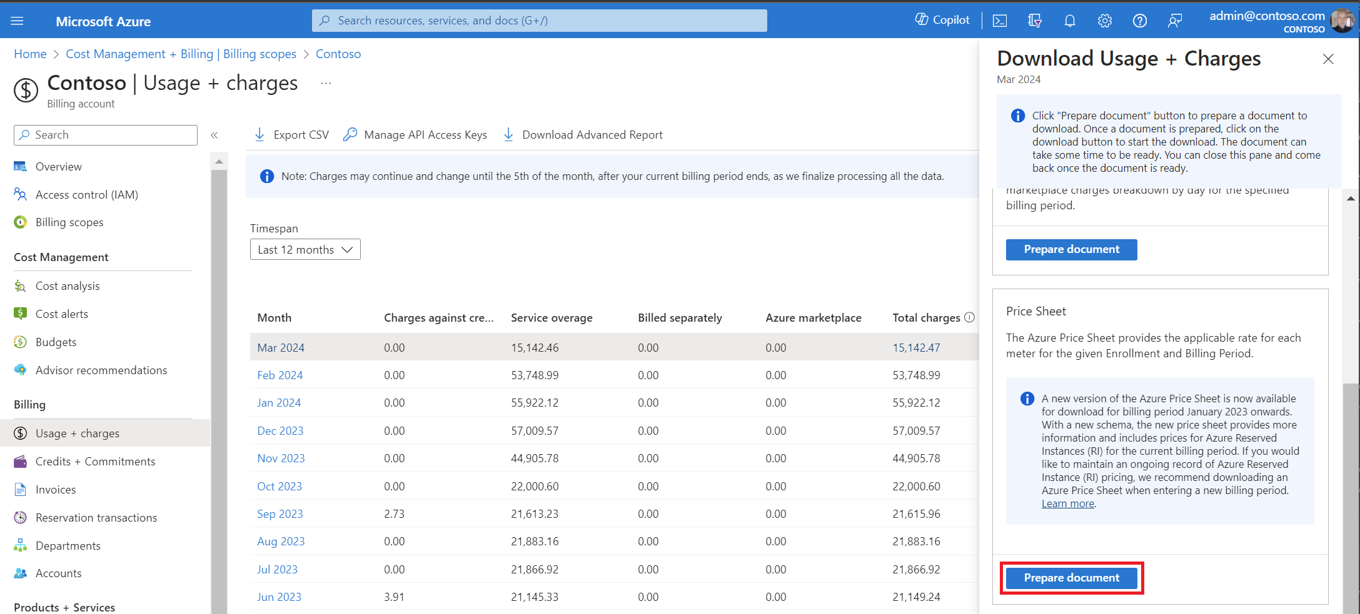Image resolution: width=1360 pixels, height=614 pixels.
Task: Click the help question mark icon
Action: 1140,21
